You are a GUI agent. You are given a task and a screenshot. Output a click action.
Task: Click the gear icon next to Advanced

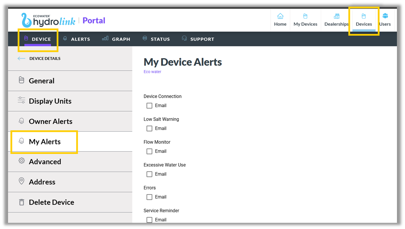point(21,161)
